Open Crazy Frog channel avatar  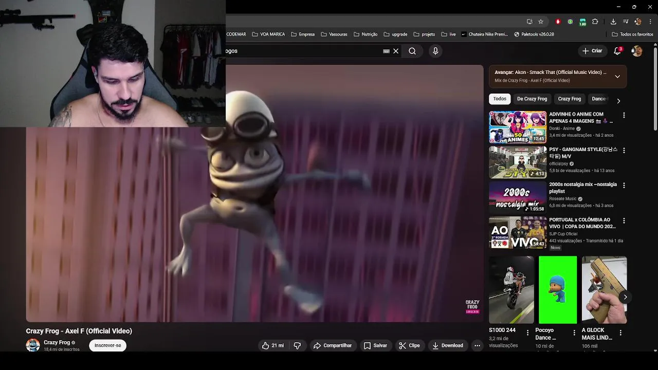coord(33,345)
